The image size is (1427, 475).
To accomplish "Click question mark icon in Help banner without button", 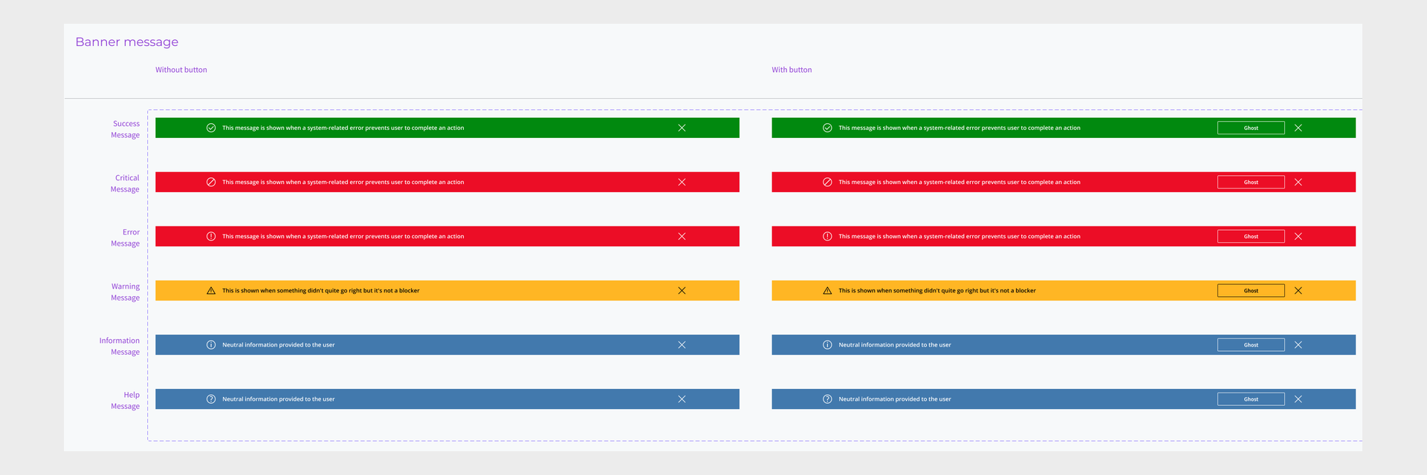I will click(211, 399).
